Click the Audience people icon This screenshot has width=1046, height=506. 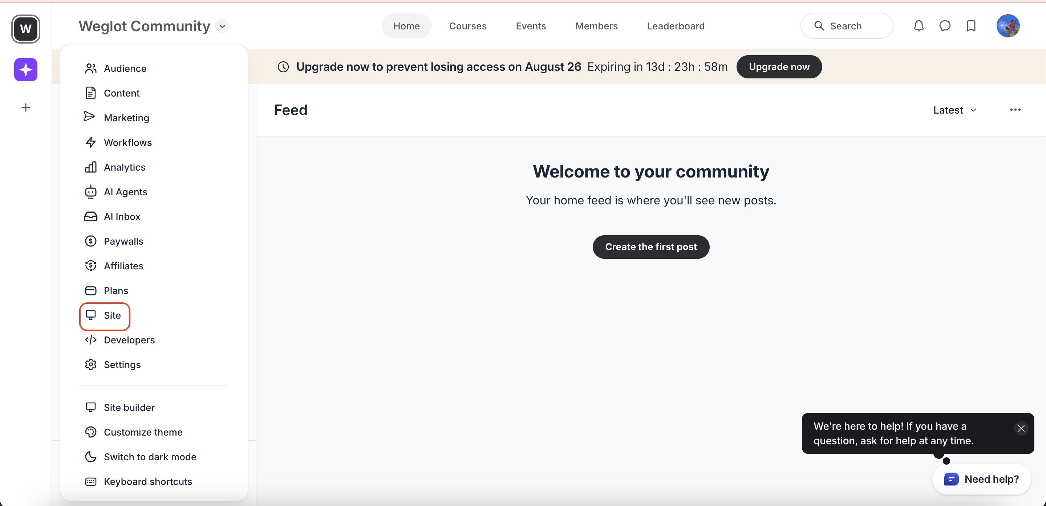tap(90, 69)
